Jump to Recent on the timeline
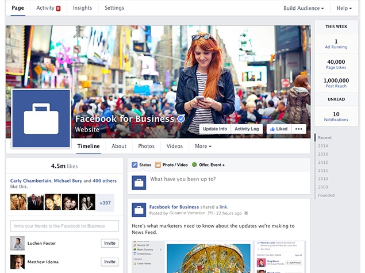Image resolution: width=365 pixels, height=273 pixels. 325,137
